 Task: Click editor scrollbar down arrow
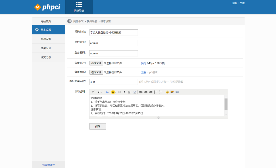point(226,114)
